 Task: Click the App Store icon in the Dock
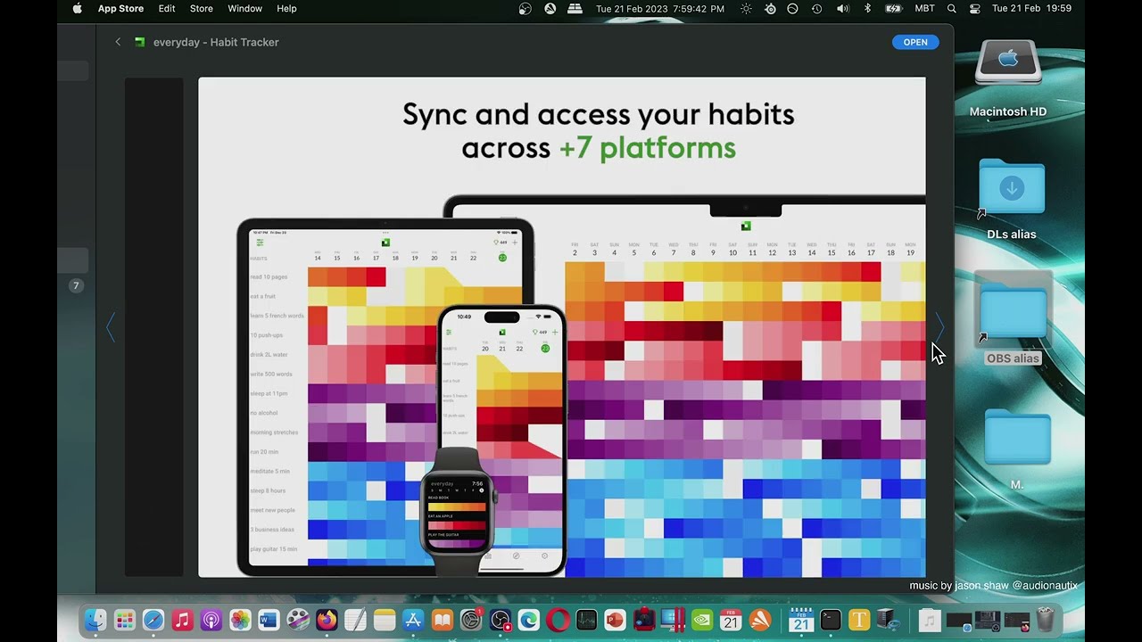coord(413,620)
